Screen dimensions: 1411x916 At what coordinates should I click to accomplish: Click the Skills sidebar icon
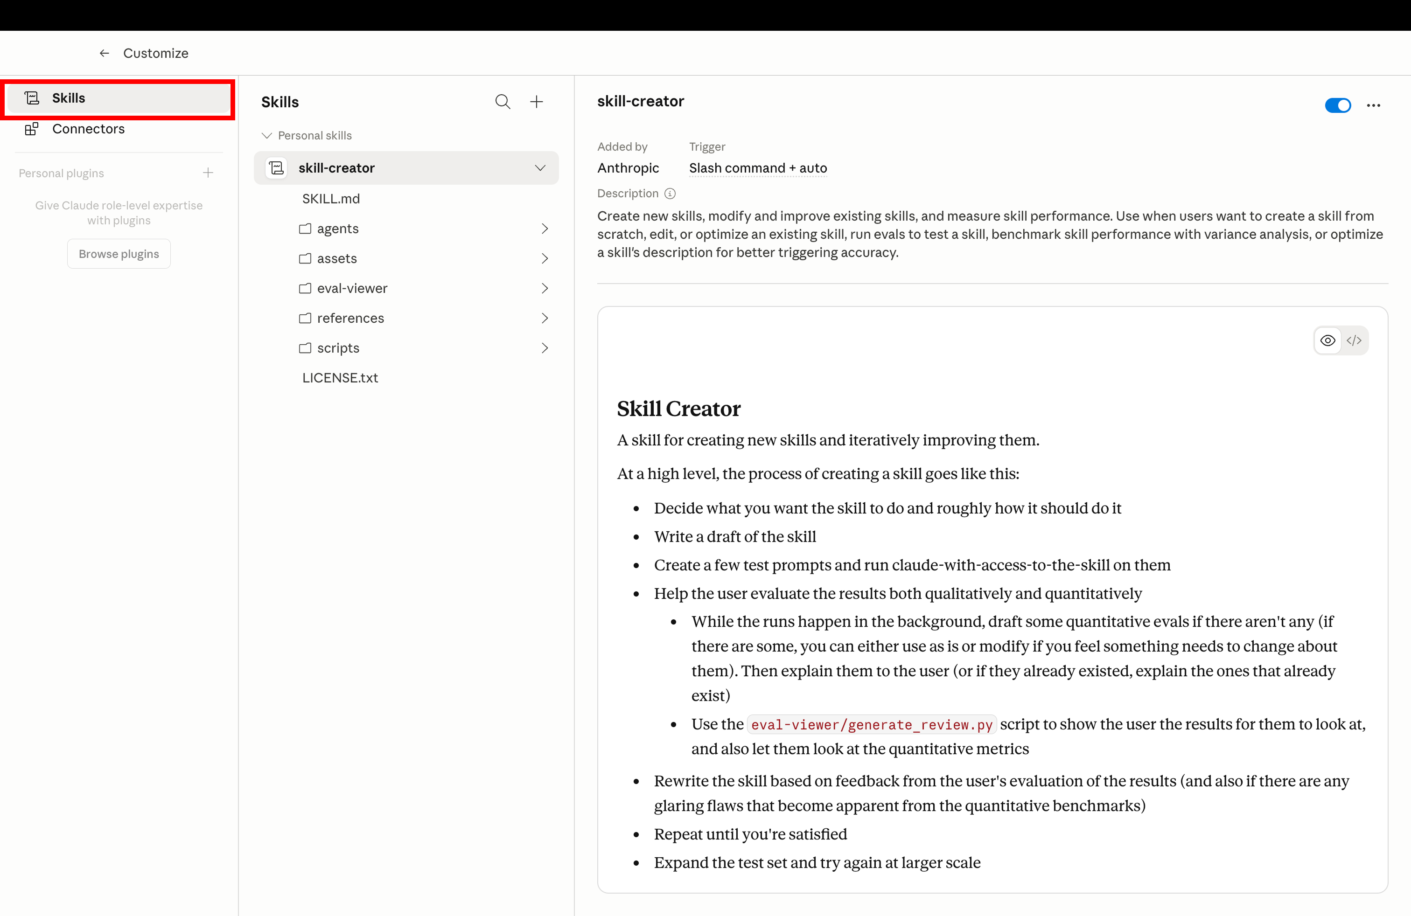(x=31, y=98)
